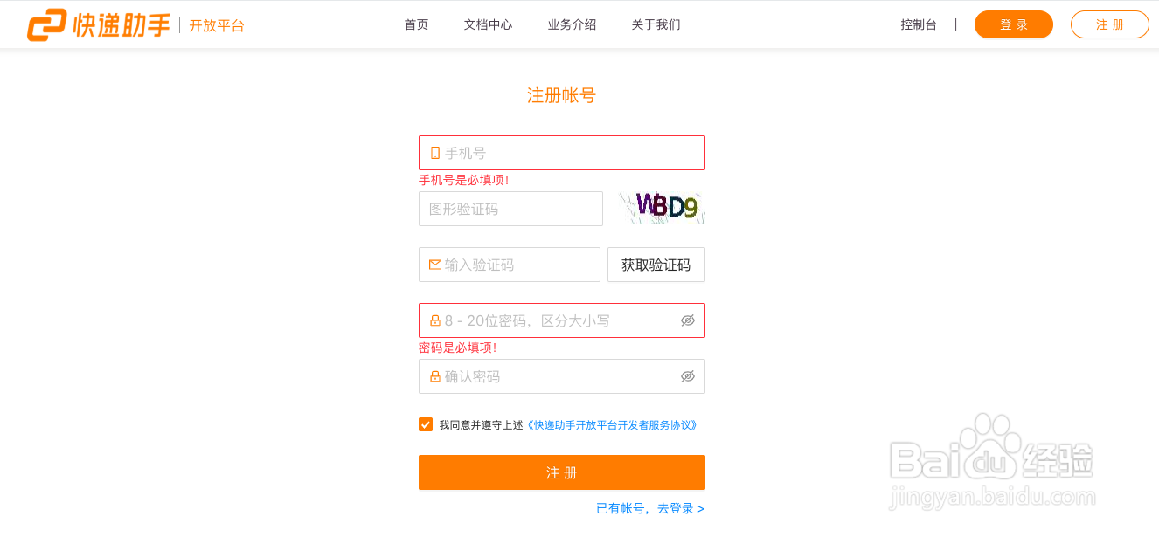
Task: Open the 开发者服务协议 agreement link
Action: tap(612, 424)
